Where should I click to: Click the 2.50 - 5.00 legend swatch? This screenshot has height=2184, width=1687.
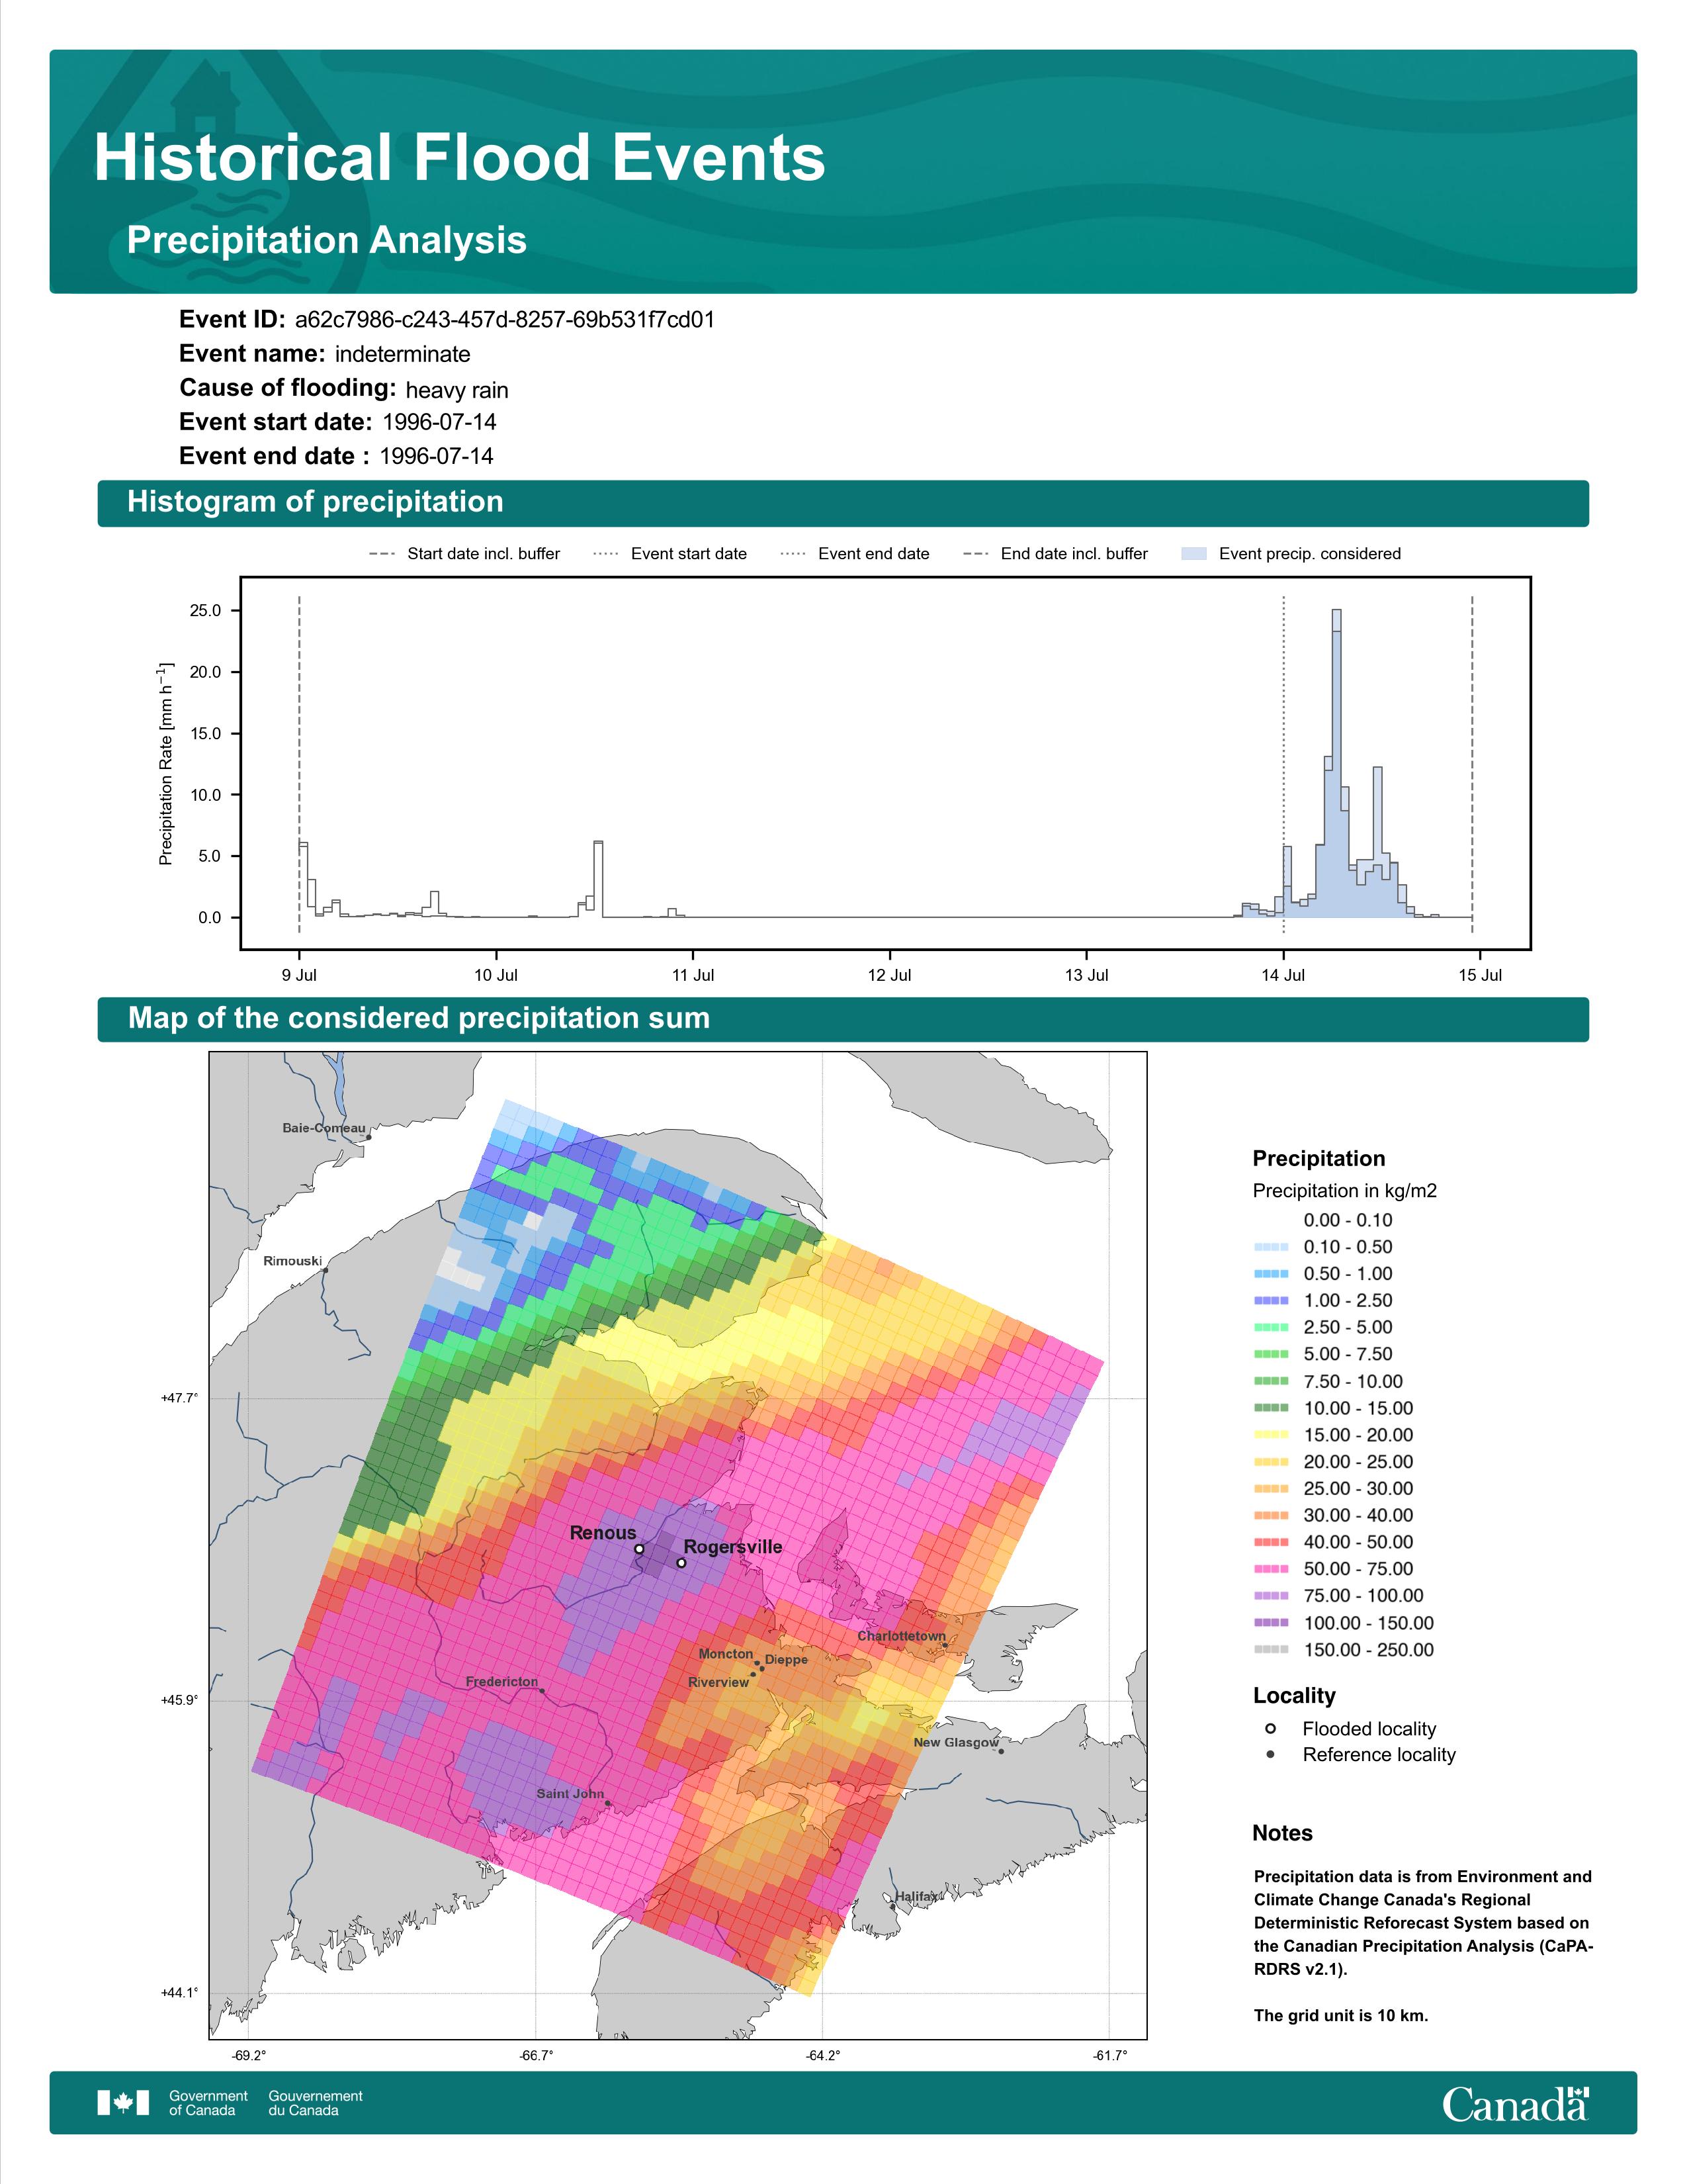[1272, 1328]
